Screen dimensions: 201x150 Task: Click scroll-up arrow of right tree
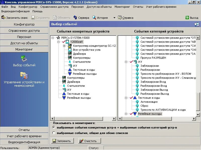(198, 38)
